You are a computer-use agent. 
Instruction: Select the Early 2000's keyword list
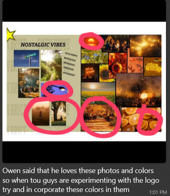(69, 64)
